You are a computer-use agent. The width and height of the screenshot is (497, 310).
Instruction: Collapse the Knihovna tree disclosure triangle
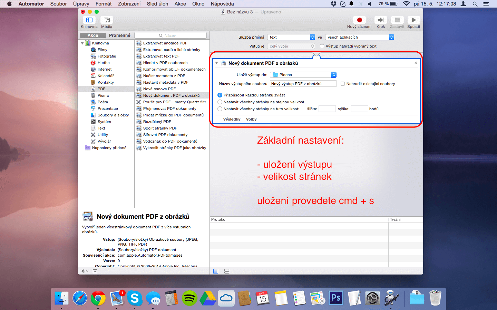click(x=82, y=43)
